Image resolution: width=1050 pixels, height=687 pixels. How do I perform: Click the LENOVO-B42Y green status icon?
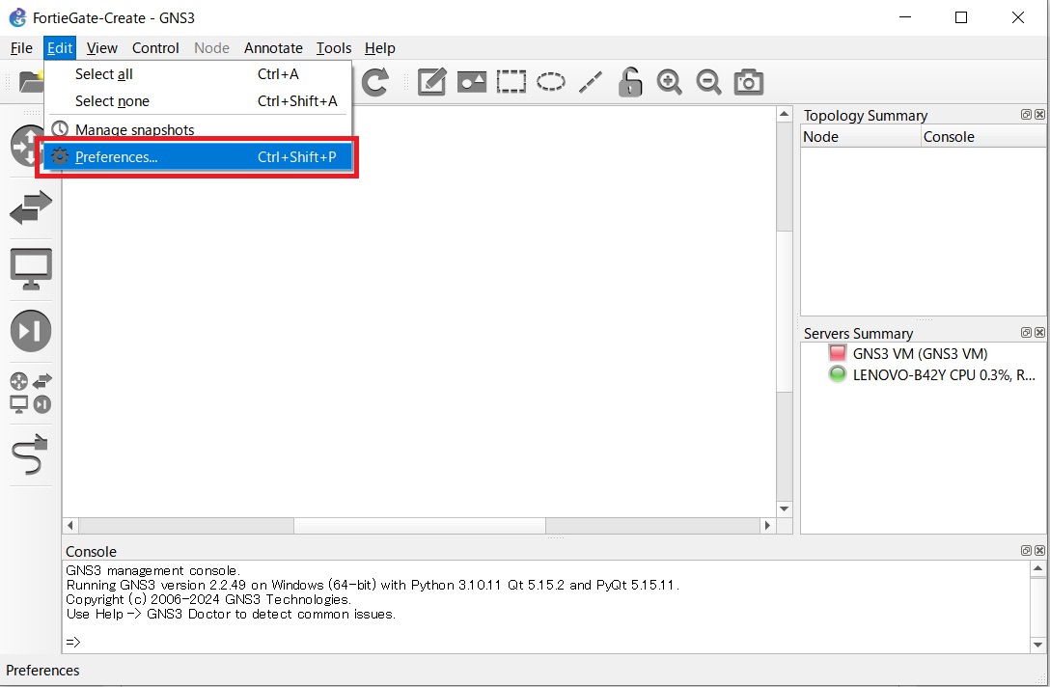[837, 374]
